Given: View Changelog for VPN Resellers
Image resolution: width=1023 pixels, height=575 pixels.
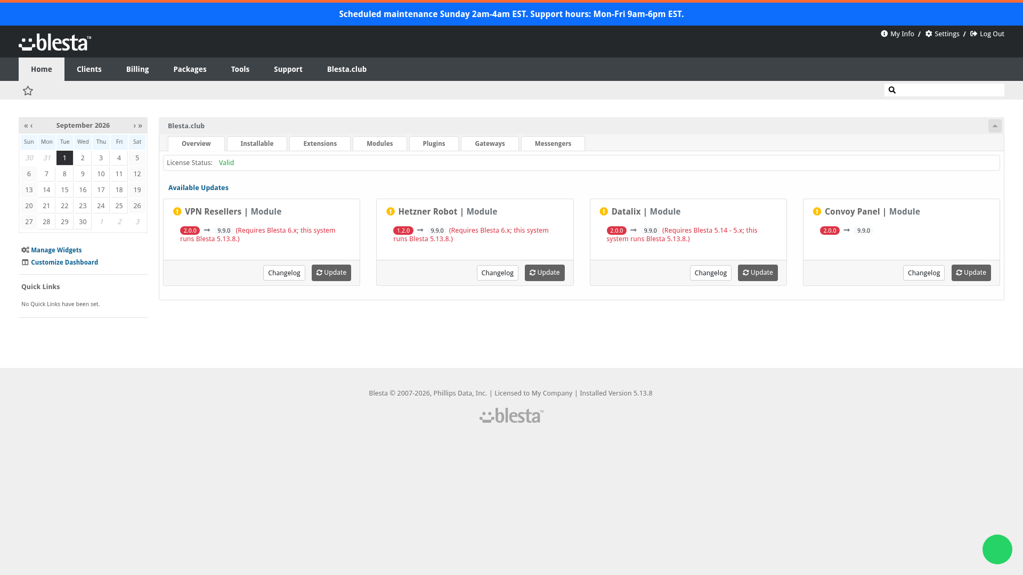Looking at the screenshot, I should (x=284, y=273).
